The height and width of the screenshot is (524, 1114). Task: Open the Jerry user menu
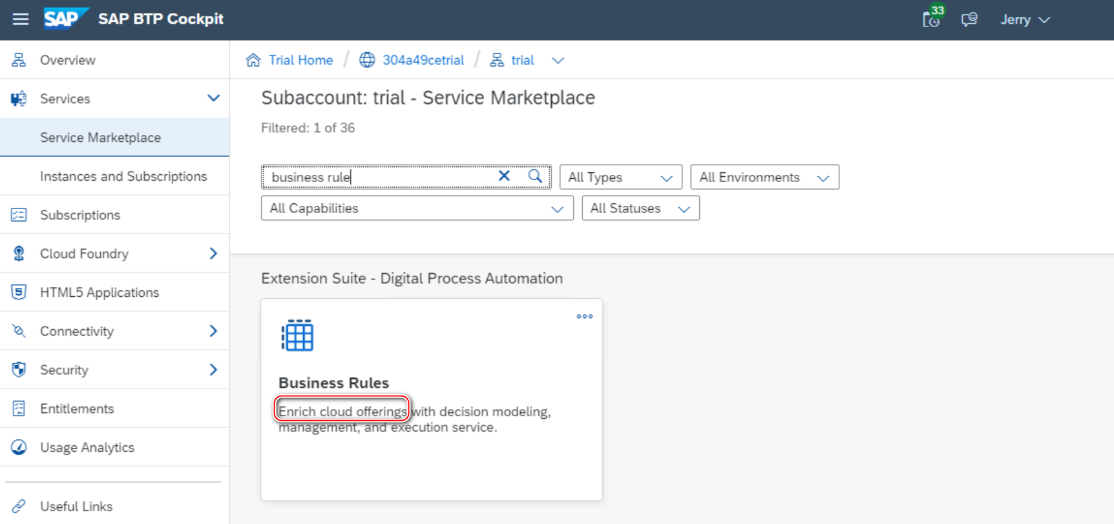point(1025,19)
